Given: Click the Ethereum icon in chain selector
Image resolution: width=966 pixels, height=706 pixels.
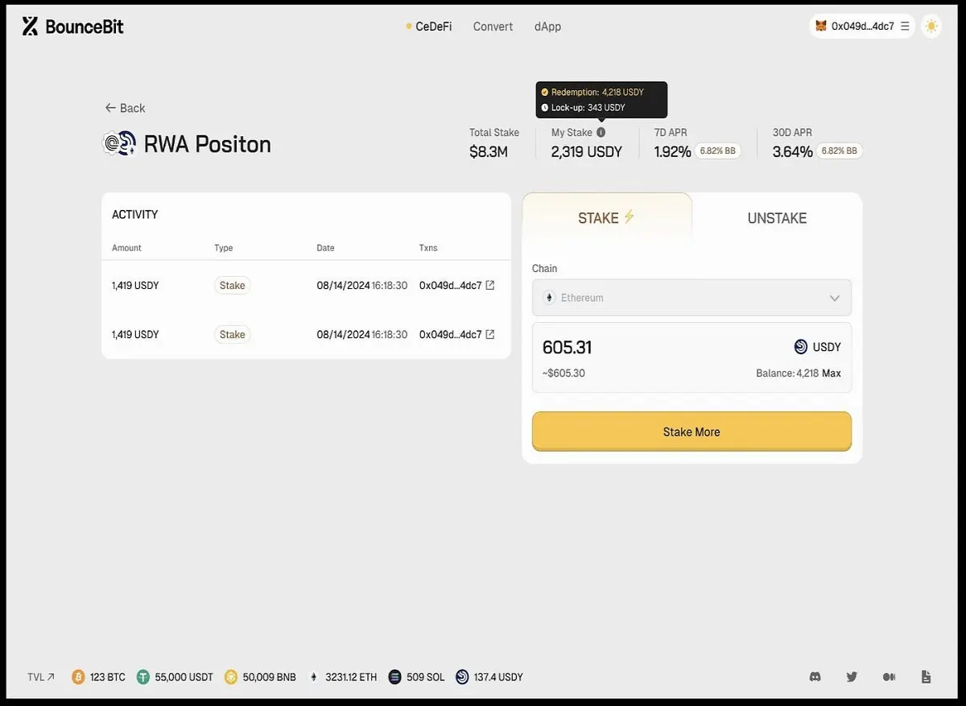Looking at the screenshot, I should pyautogui.click(x=550, y=298).
